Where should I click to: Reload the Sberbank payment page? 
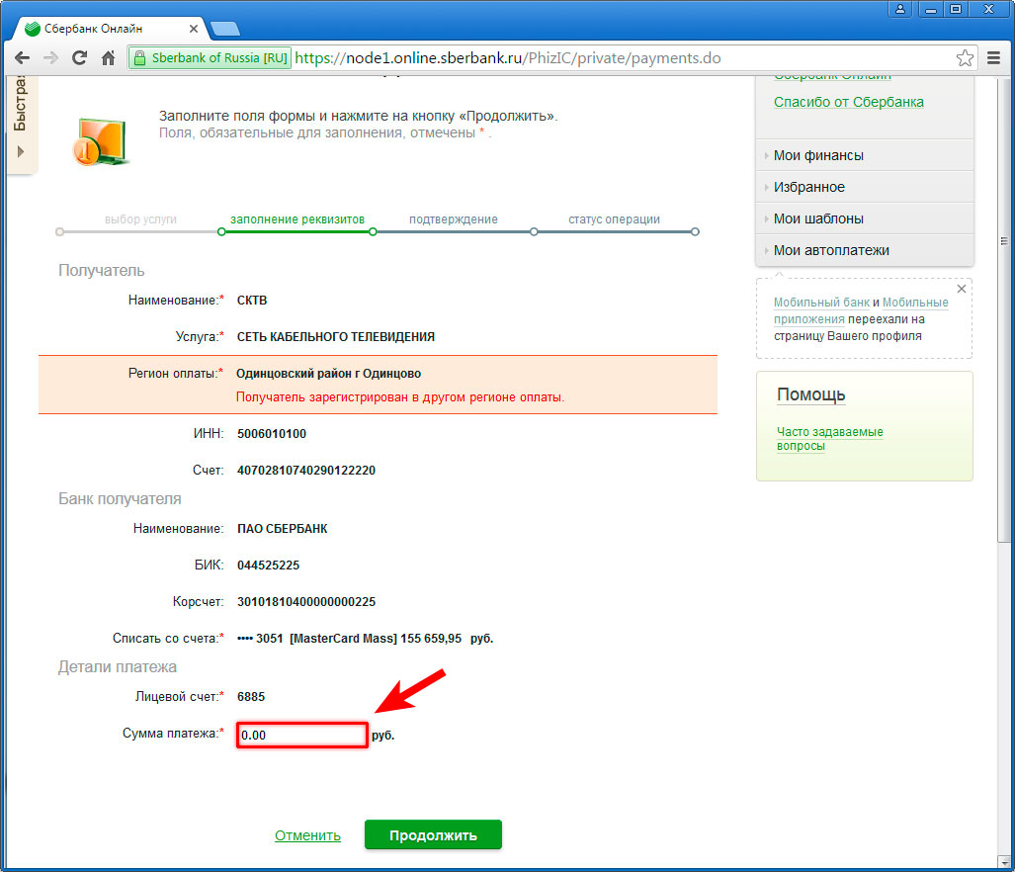[79, 58]
